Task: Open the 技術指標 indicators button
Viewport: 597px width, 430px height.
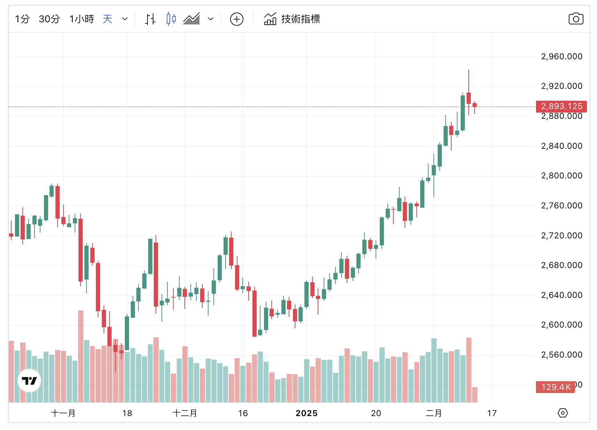Action: (301, 19)
